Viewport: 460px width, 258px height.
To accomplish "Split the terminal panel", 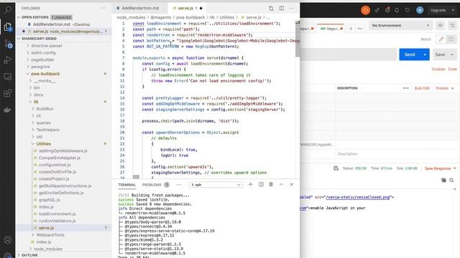I will point(261,185).
